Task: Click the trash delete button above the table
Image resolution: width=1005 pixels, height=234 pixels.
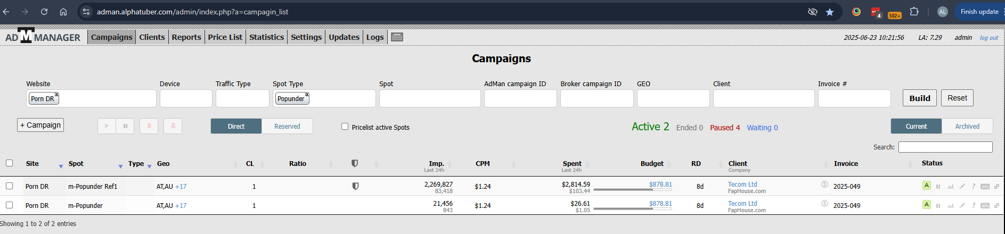Action: point(173,126)
